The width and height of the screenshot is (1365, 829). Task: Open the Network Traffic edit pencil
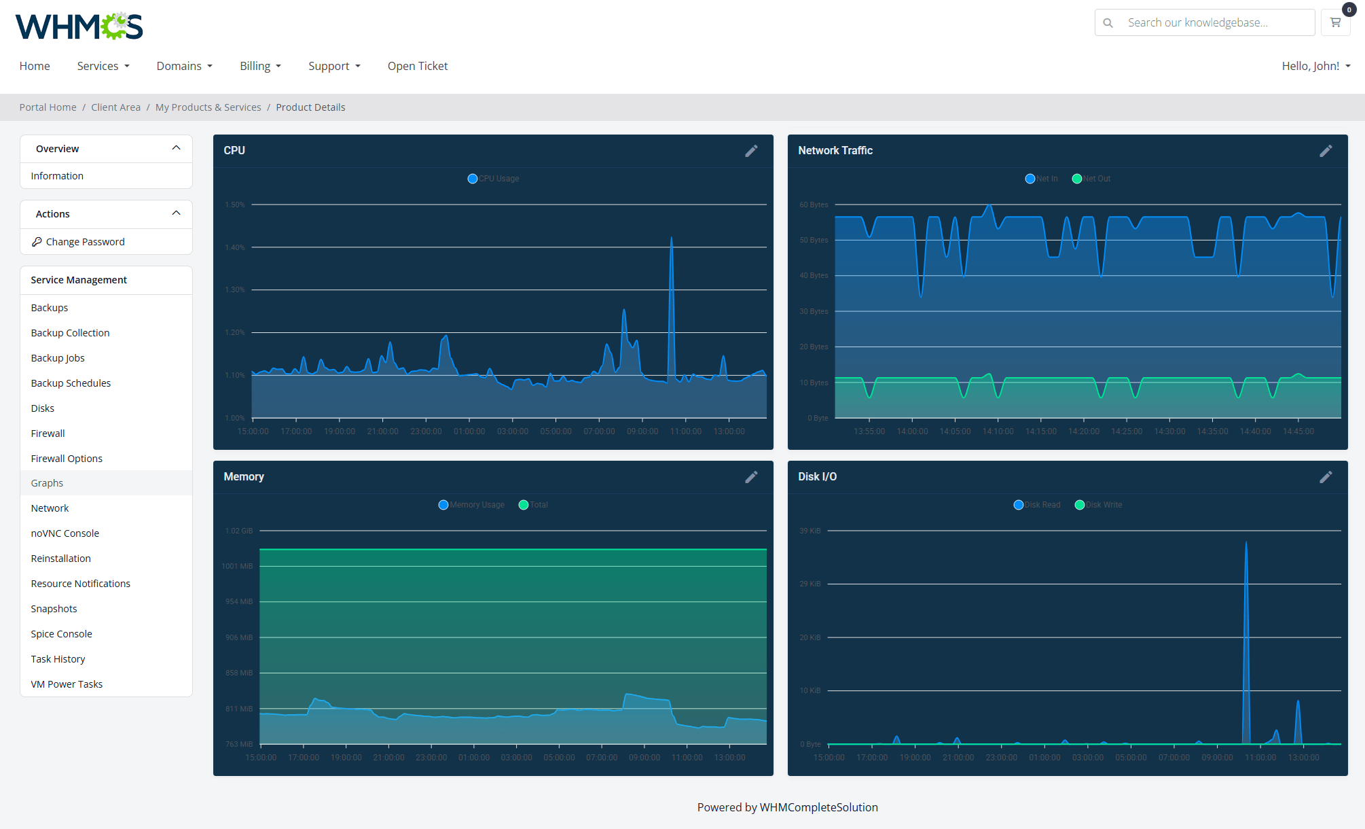1326,151
